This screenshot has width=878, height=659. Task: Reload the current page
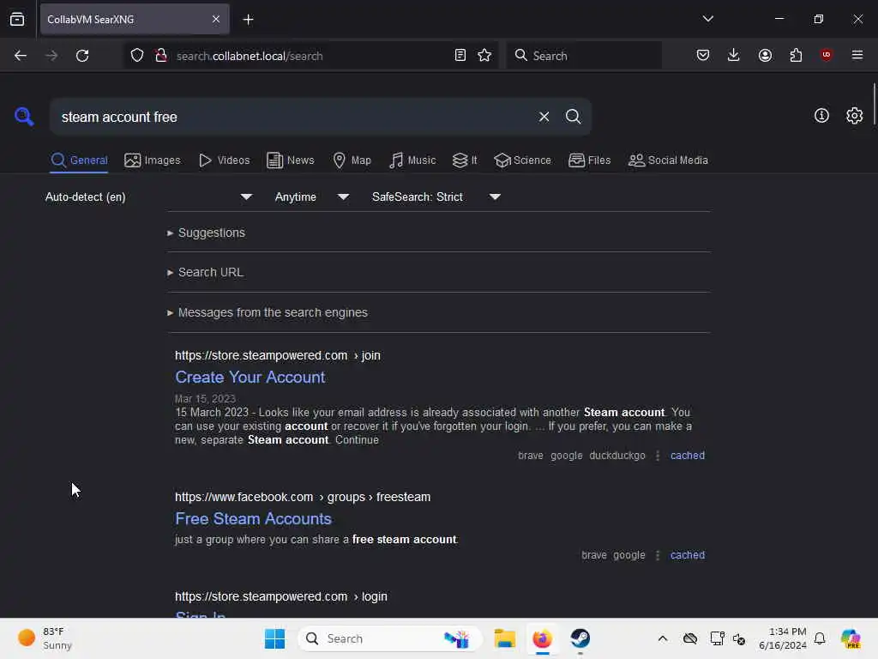coord(82,56)
